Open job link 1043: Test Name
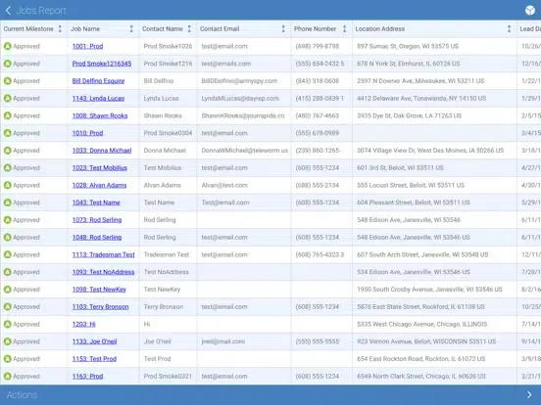The image size is (541, 405). pos(96,202)
